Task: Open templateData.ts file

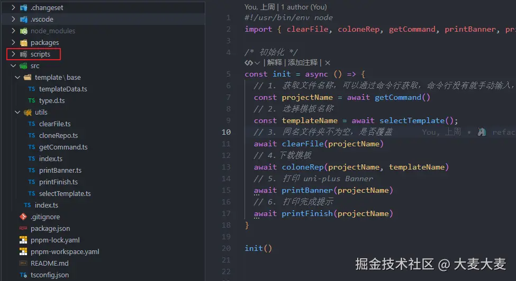Action: [x=63, y=89]
